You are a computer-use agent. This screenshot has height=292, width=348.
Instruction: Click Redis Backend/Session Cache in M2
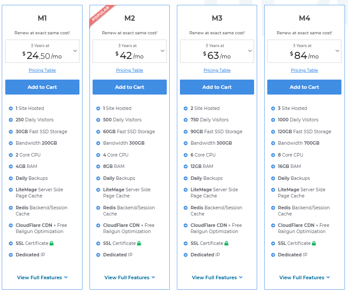tap(129, 211)
